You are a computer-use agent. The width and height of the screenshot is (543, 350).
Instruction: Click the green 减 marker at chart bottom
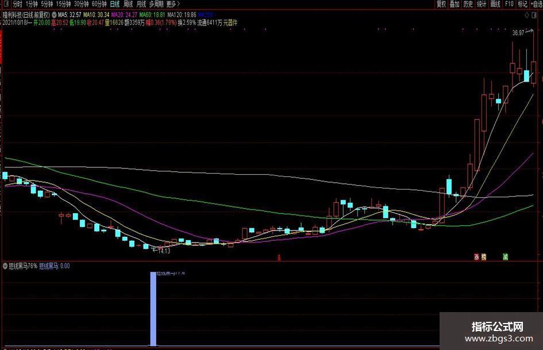pos(505,257)
